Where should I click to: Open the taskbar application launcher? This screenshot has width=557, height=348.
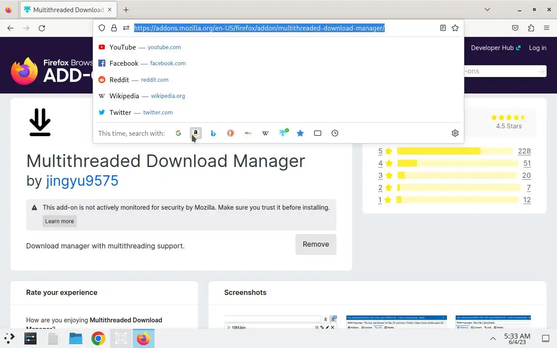[x=10, y=338]
